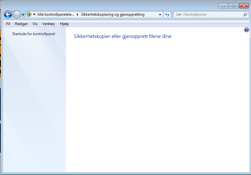Open help with the blue question mark icon
This screenshot has width=251, height=175.
click(247, 30)
